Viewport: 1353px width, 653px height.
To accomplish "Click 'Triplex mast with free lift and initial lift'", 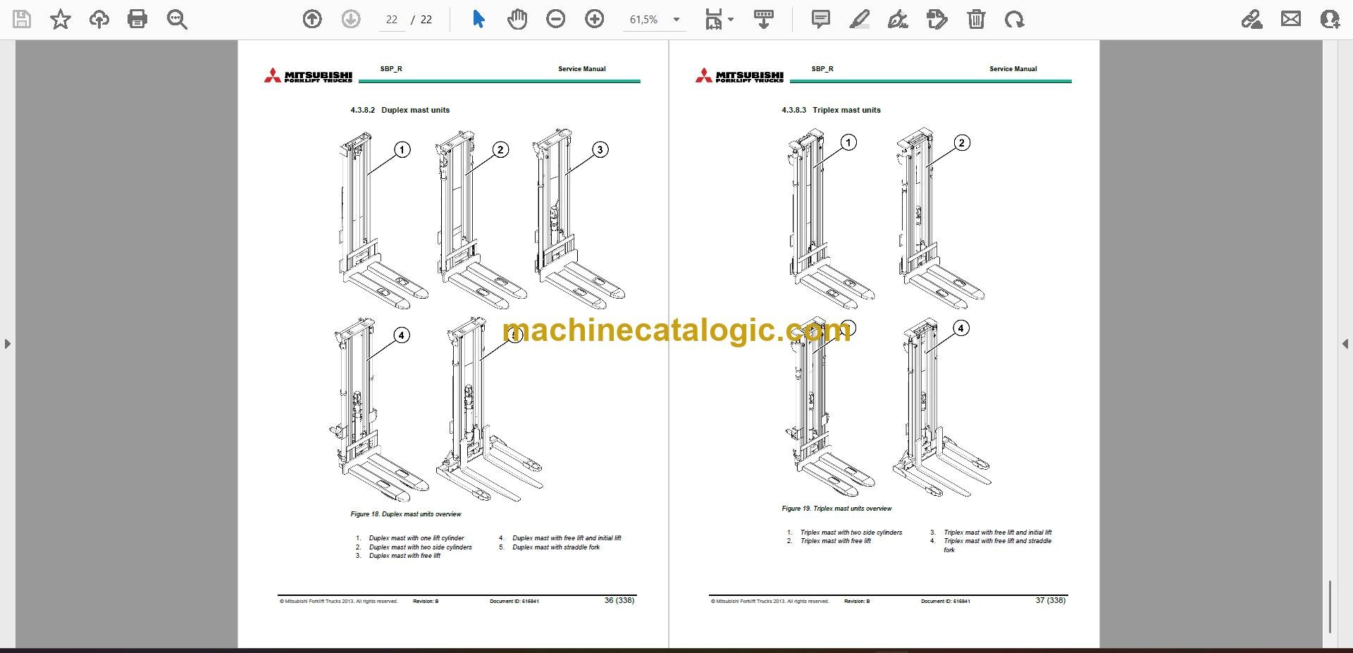I will click(998, 533).
